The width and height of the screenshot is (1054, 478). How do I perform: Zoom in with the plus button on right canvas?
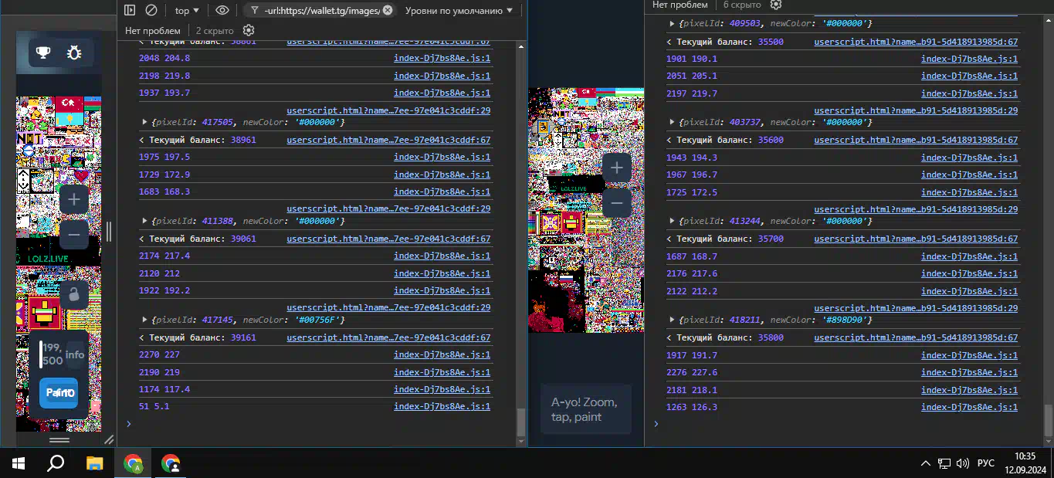tap(616, 168)
